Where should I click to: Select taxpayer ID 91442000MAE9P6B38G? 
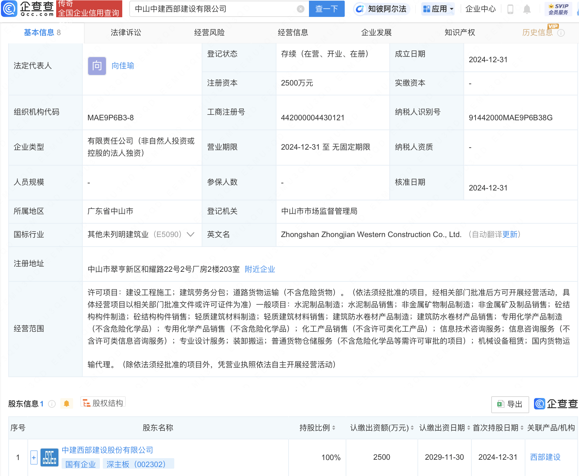click(510, 118)
